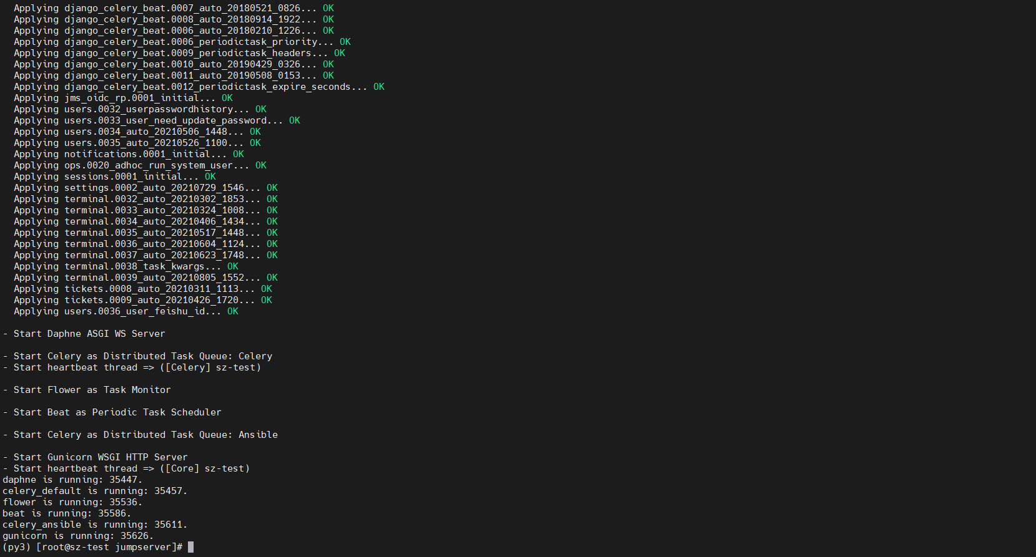Click the 'Applying terminal.0032_auto_20210302_1853' line
1036x557 pixels.
click(x=146, y=199)
